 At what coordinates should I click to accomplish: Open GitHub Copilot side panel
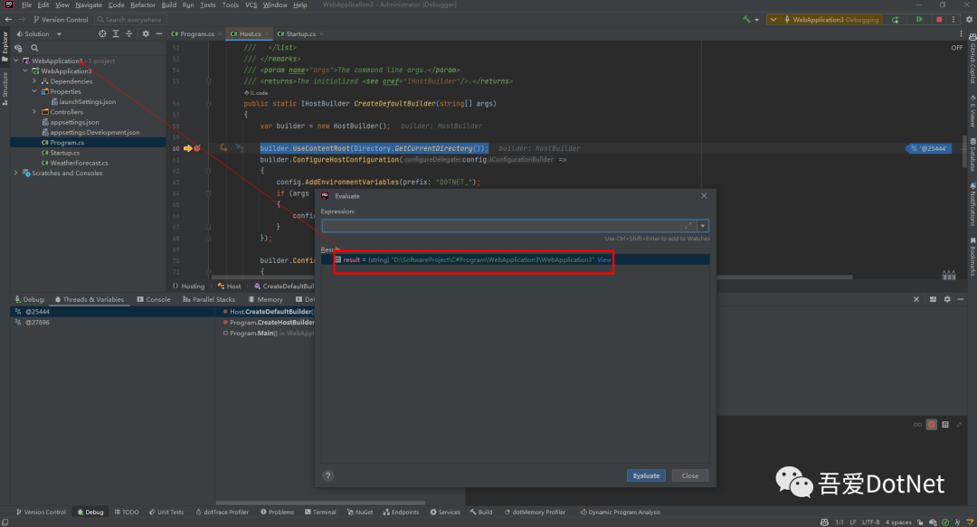tap(972, 59)
